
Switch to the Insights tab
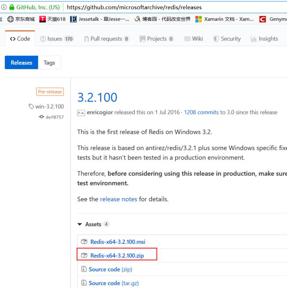[x=264, y=39]
